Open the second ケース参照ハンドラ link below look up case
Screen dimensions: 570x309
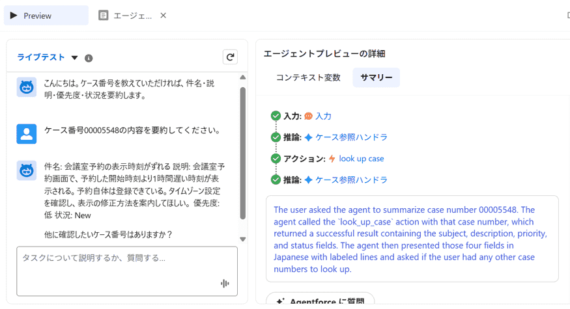tap(352, 180)
